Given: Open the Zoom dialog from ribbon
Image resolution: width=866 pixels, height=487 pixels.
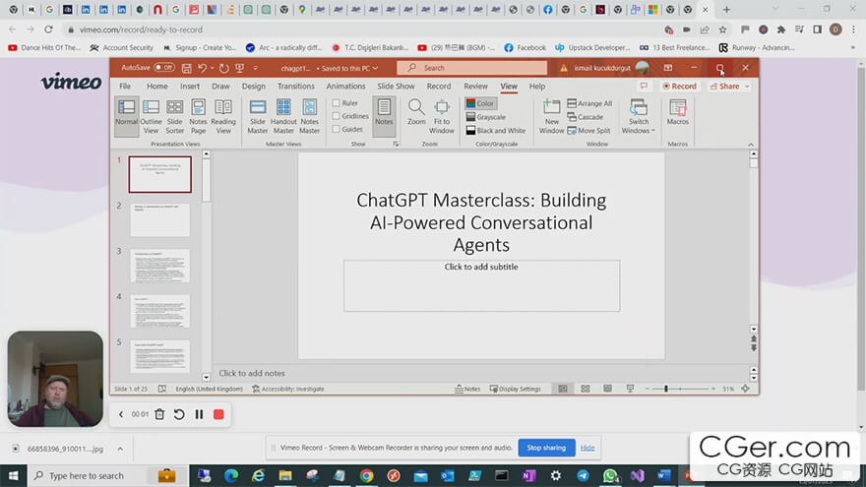Looking at the screenshot, I should [x=416, y=112].
